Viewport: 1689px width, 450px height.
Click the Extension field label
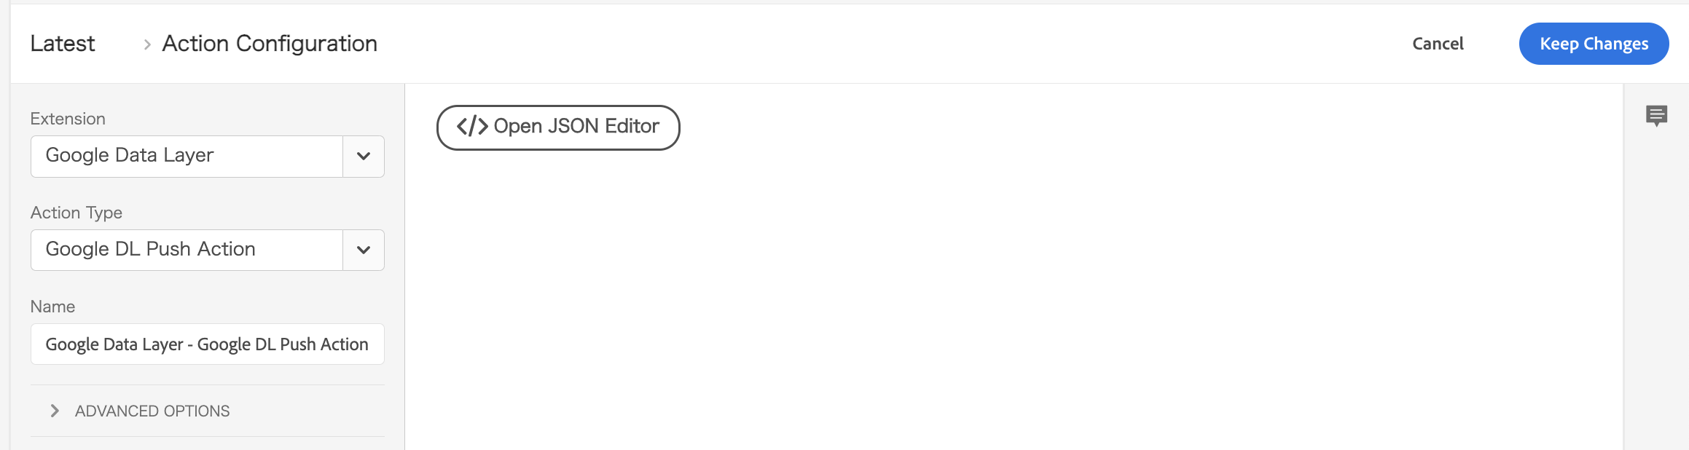[x=68, y=119]
